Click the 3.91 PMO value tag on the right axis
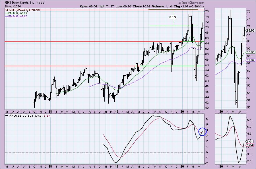Viewport: 256px width, 169px height. click(x=250, y=142)
